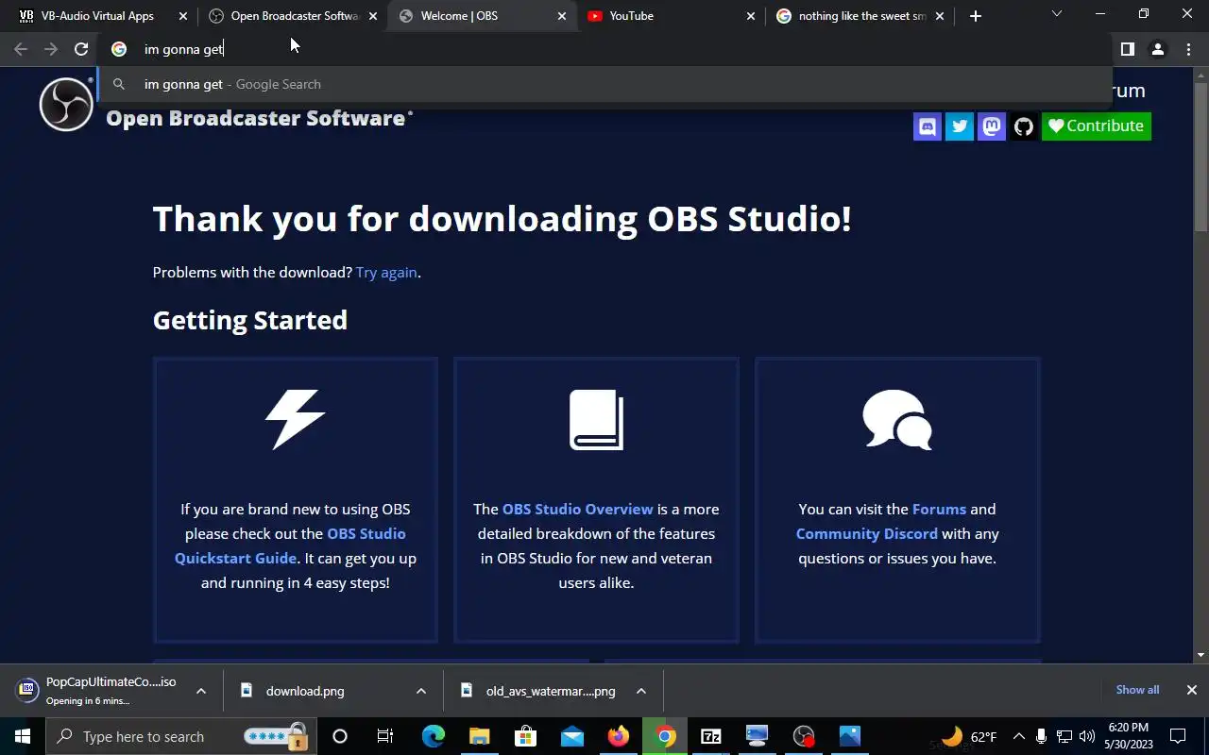The height and width of the screenshot is (755, 1209).
Task: Close the YouTube tab
Action: click(751, 16)
